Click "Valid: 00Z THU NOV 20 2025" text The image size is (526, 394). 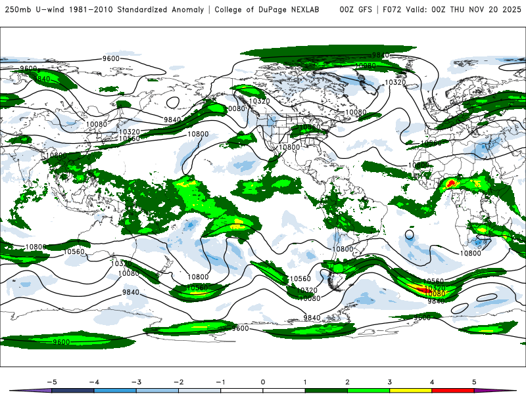coord(464,9)
